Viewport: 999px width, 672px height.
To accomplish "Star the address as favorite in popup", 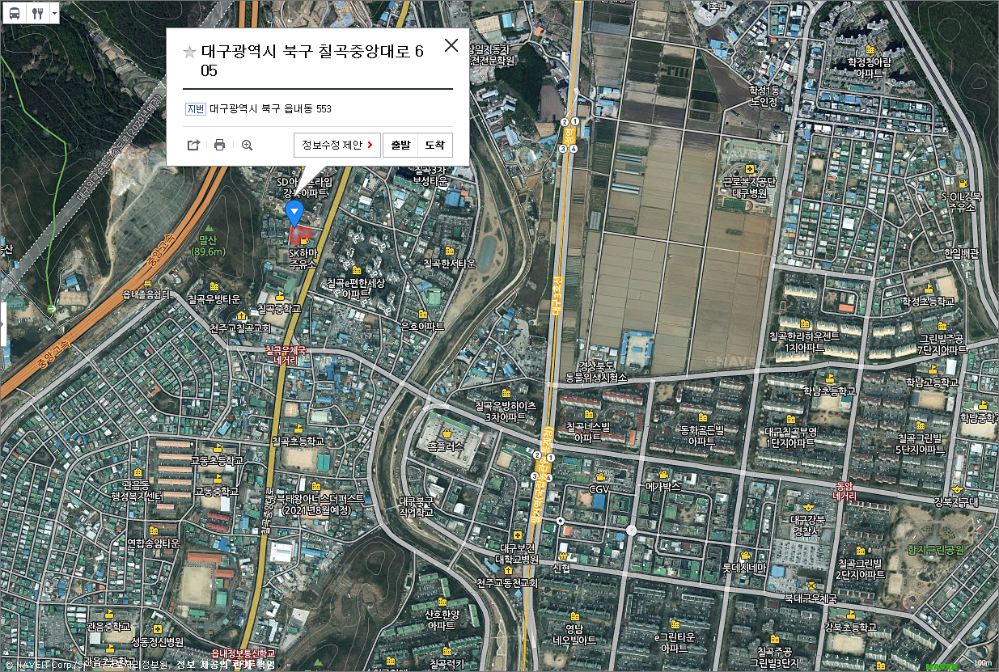I will pos(189,53).
